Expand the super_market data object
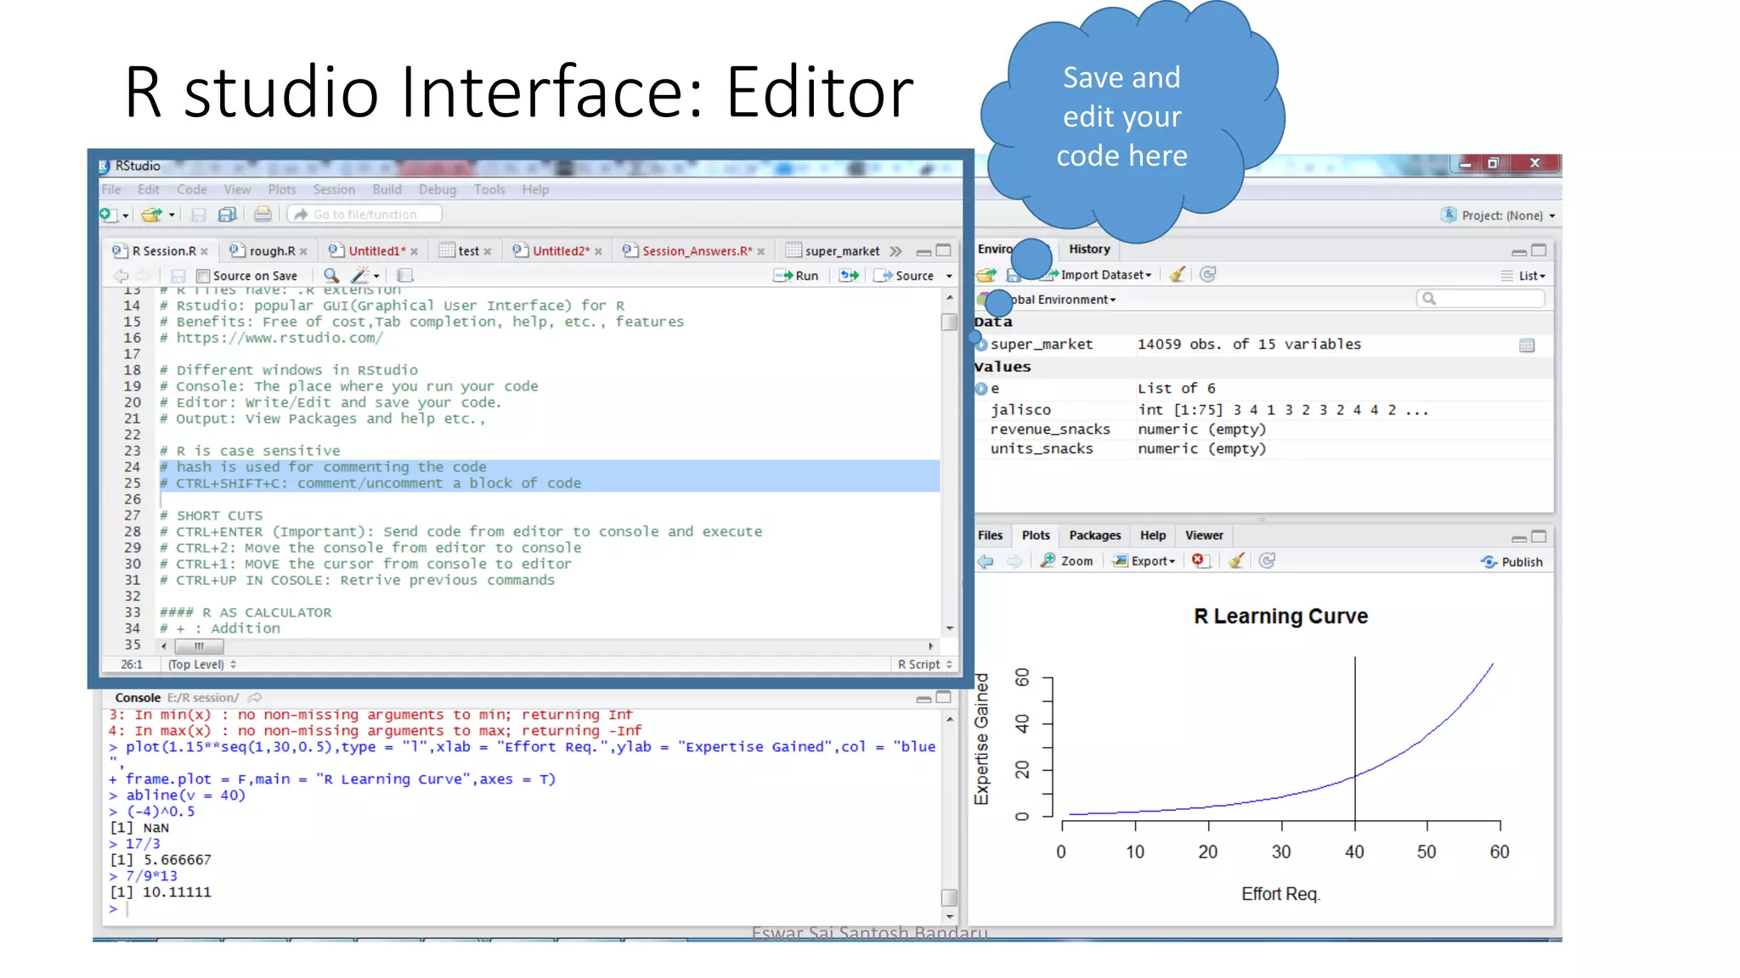Image resolution: width=1740 pixels, height=978 pixels. [981, 345]
